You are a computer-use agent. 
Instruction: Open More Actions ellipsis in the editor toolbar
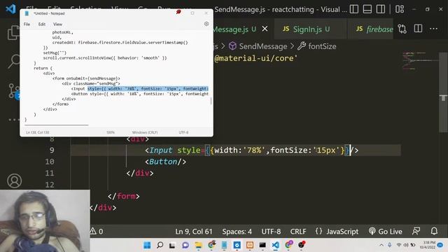pyautogui.click(x=433, y=29)
